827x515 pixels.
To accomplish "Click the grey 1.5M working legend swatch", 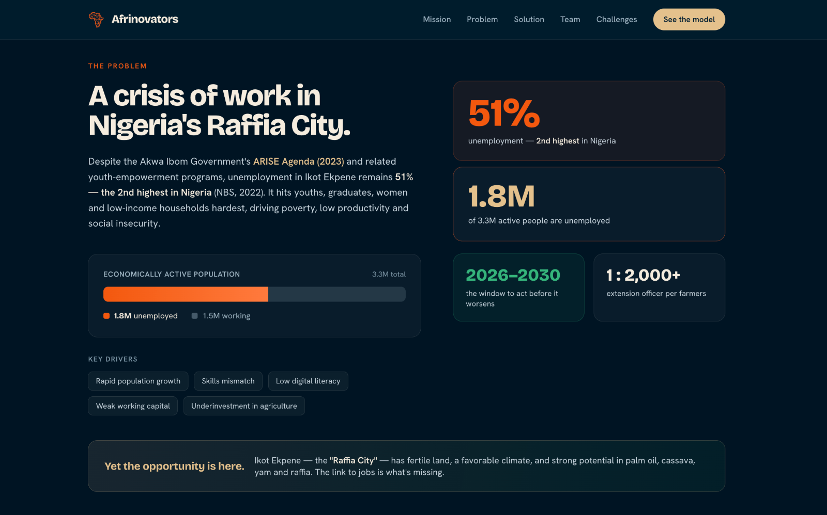I will point(195,316).
